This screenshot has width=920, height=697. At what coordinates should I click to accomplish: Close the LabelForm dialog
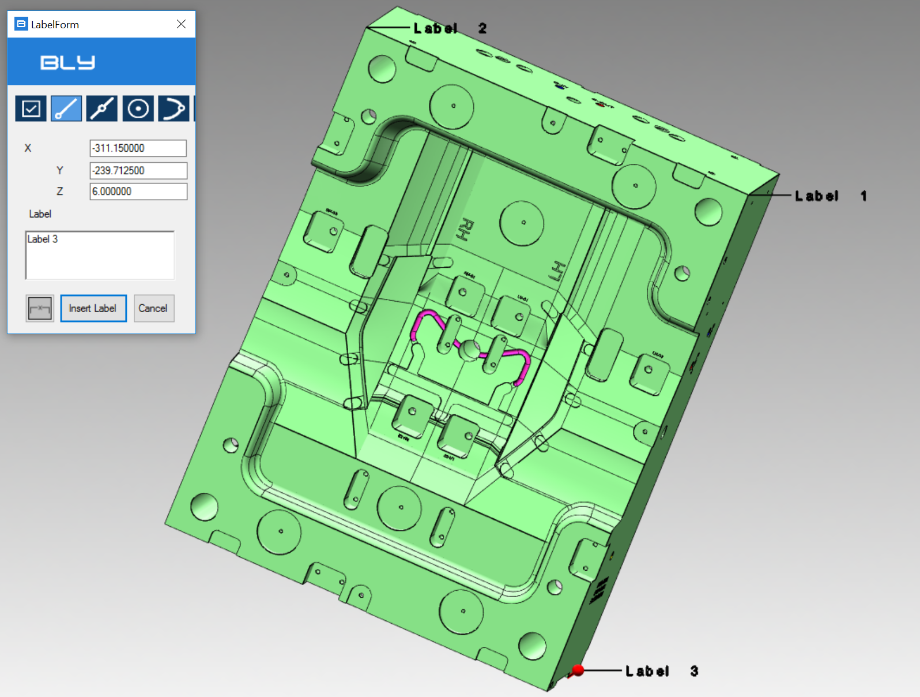(181, 24)
